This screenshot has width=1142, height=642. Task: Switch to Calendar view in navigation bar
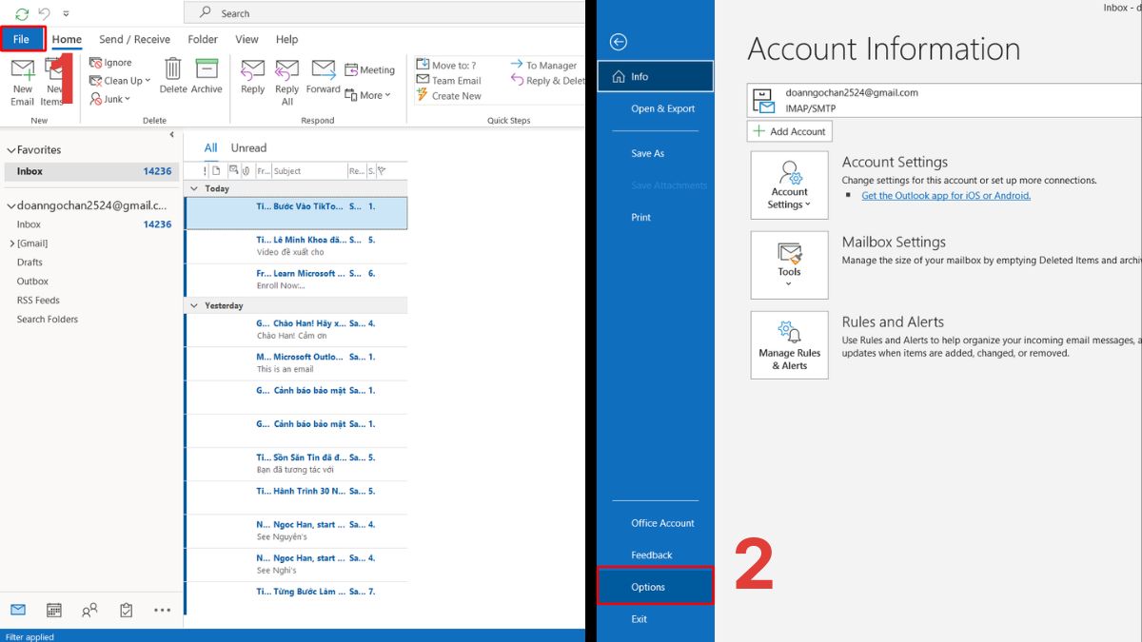click(x=54, y=611)
